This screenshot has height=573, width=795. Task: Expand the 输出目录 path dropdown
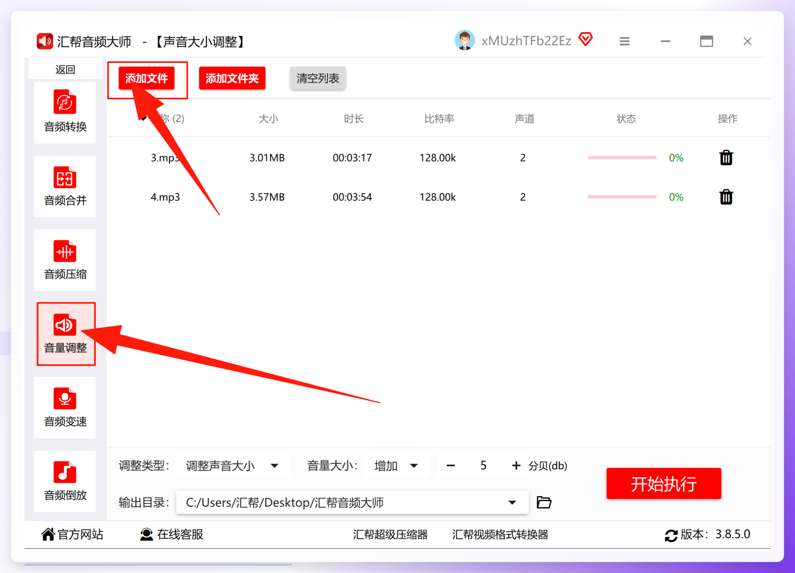point(352,503)
